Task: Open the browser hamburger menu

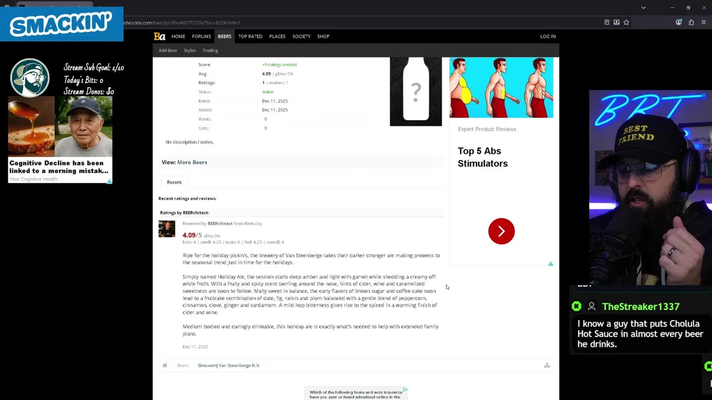Action: (x=704, y=22)
